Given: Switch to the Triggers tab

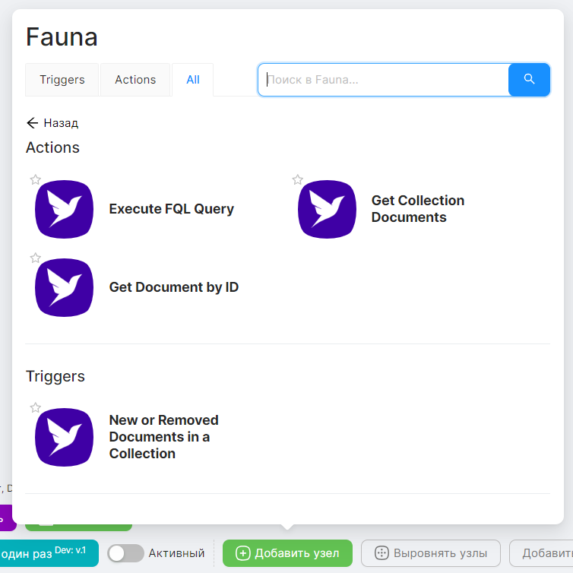Looking at the screenshot, I should 62,80.
